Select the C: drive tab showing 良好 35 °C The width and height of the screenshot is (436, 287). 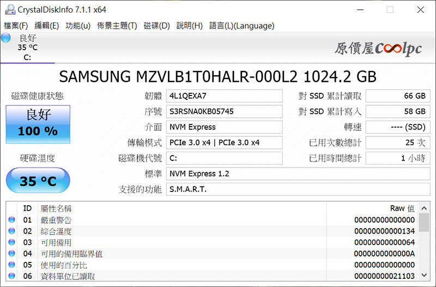coord(28,47)
